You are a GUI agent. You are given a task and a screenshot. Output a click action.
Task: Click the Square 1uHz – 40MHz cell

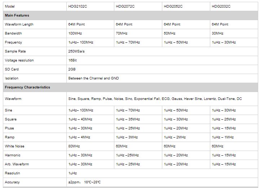pos(80,119)
